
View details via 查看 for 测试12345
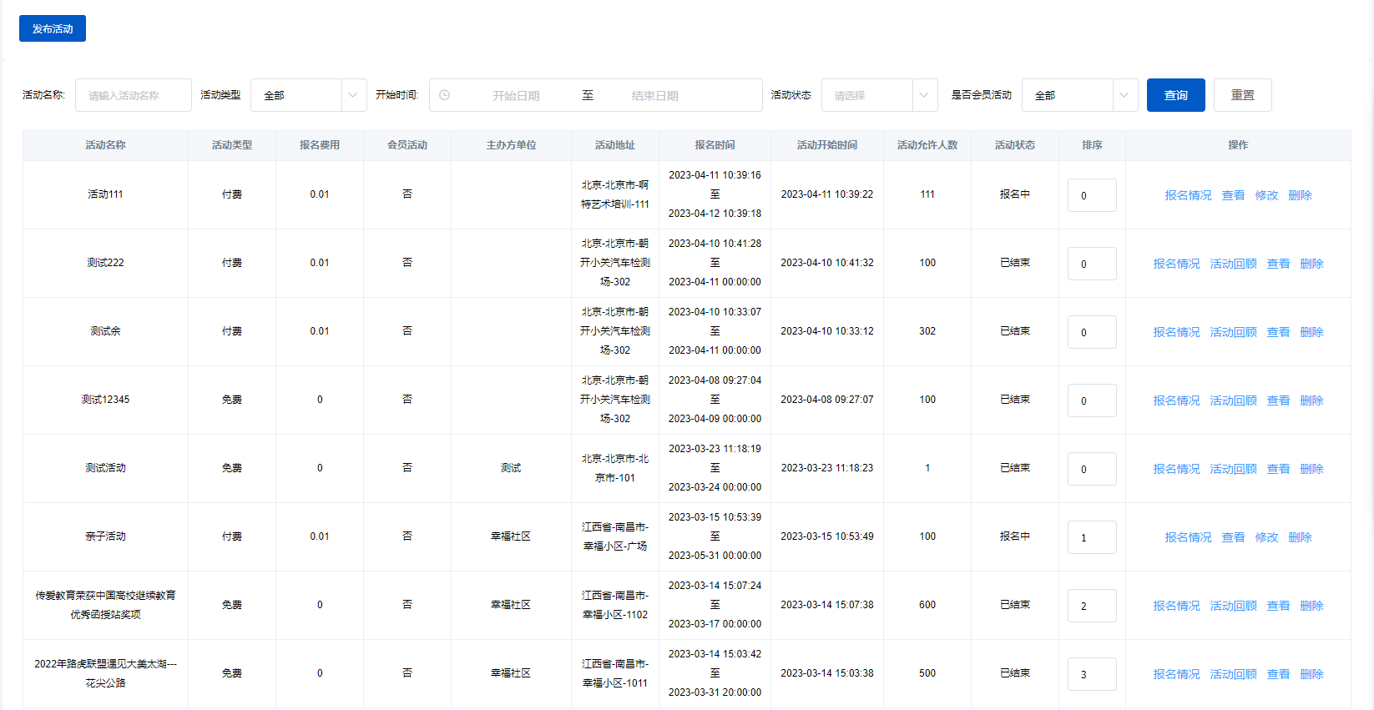click(x=1278, y=400)
